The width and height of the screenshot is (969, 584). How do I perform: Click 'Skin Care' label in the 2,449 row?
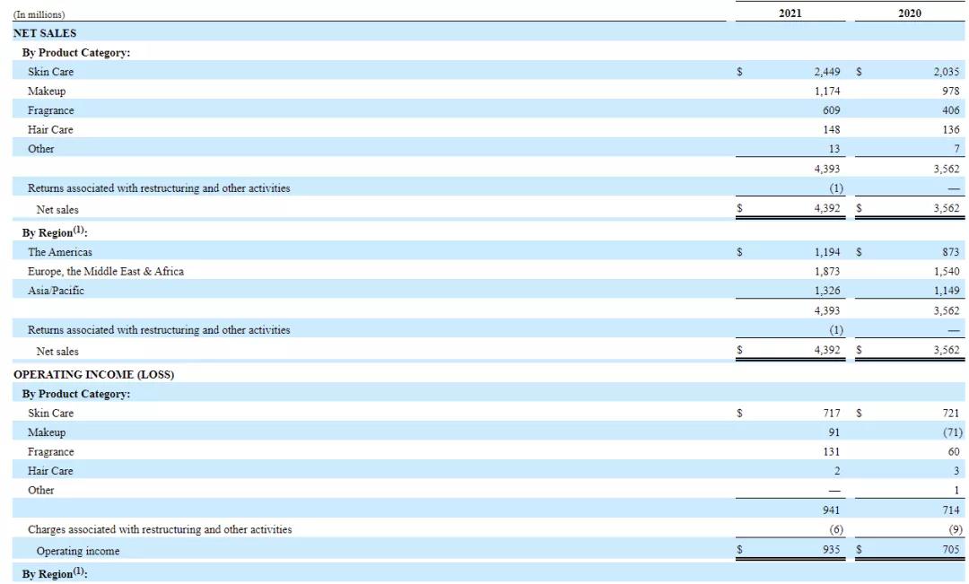[x=50, y=72]
